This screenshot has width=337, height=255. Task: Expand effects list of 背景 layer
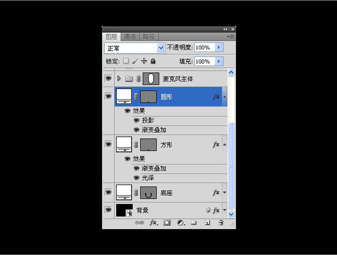coord(225,210)
